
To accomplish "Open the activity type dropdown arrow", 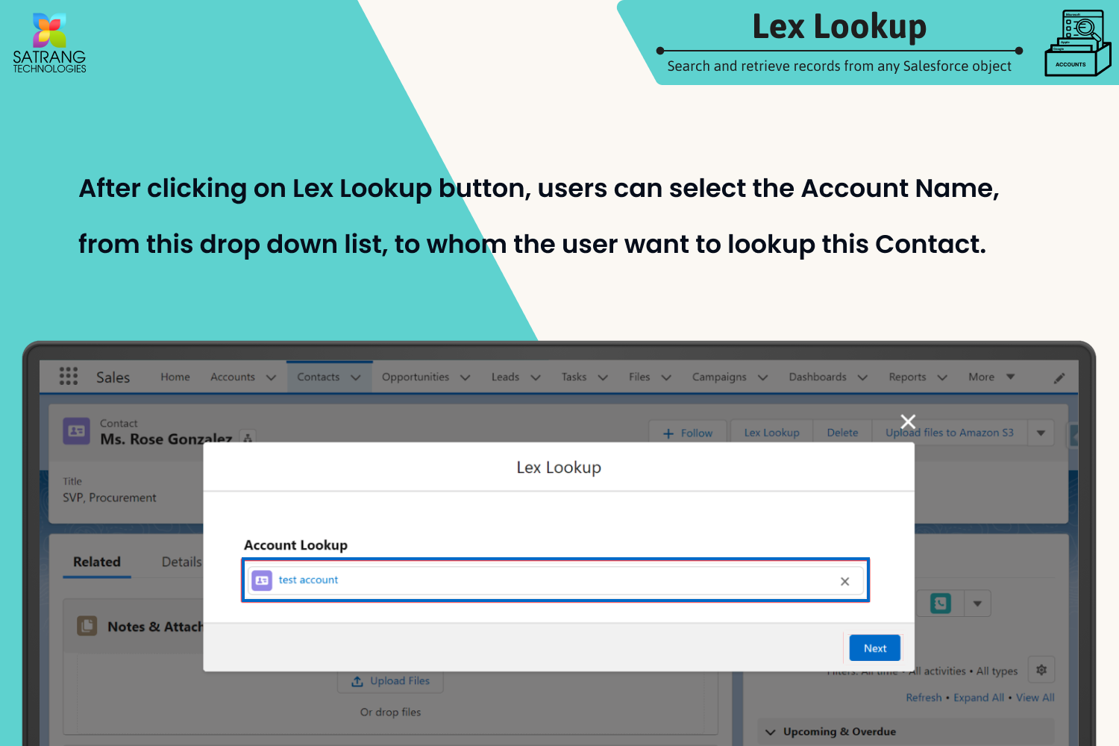I will coord(977,603).
